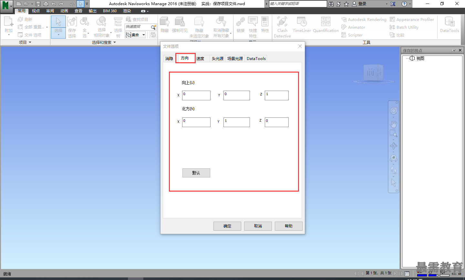This screenshot has width=465, height=280.
Task: Click the 附加 (Append) ribbon icon
Action: [x=9, y=25]
